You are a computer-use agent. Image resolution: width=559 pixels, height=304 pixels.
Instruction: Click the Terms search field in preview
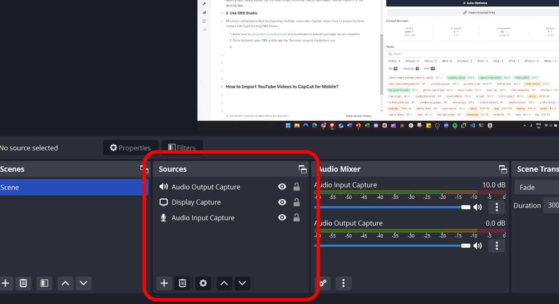(x=472, y=54)
